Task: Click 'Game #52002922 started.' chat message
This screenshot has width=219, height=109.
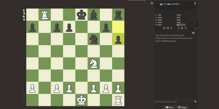Action: click(166, 41)
